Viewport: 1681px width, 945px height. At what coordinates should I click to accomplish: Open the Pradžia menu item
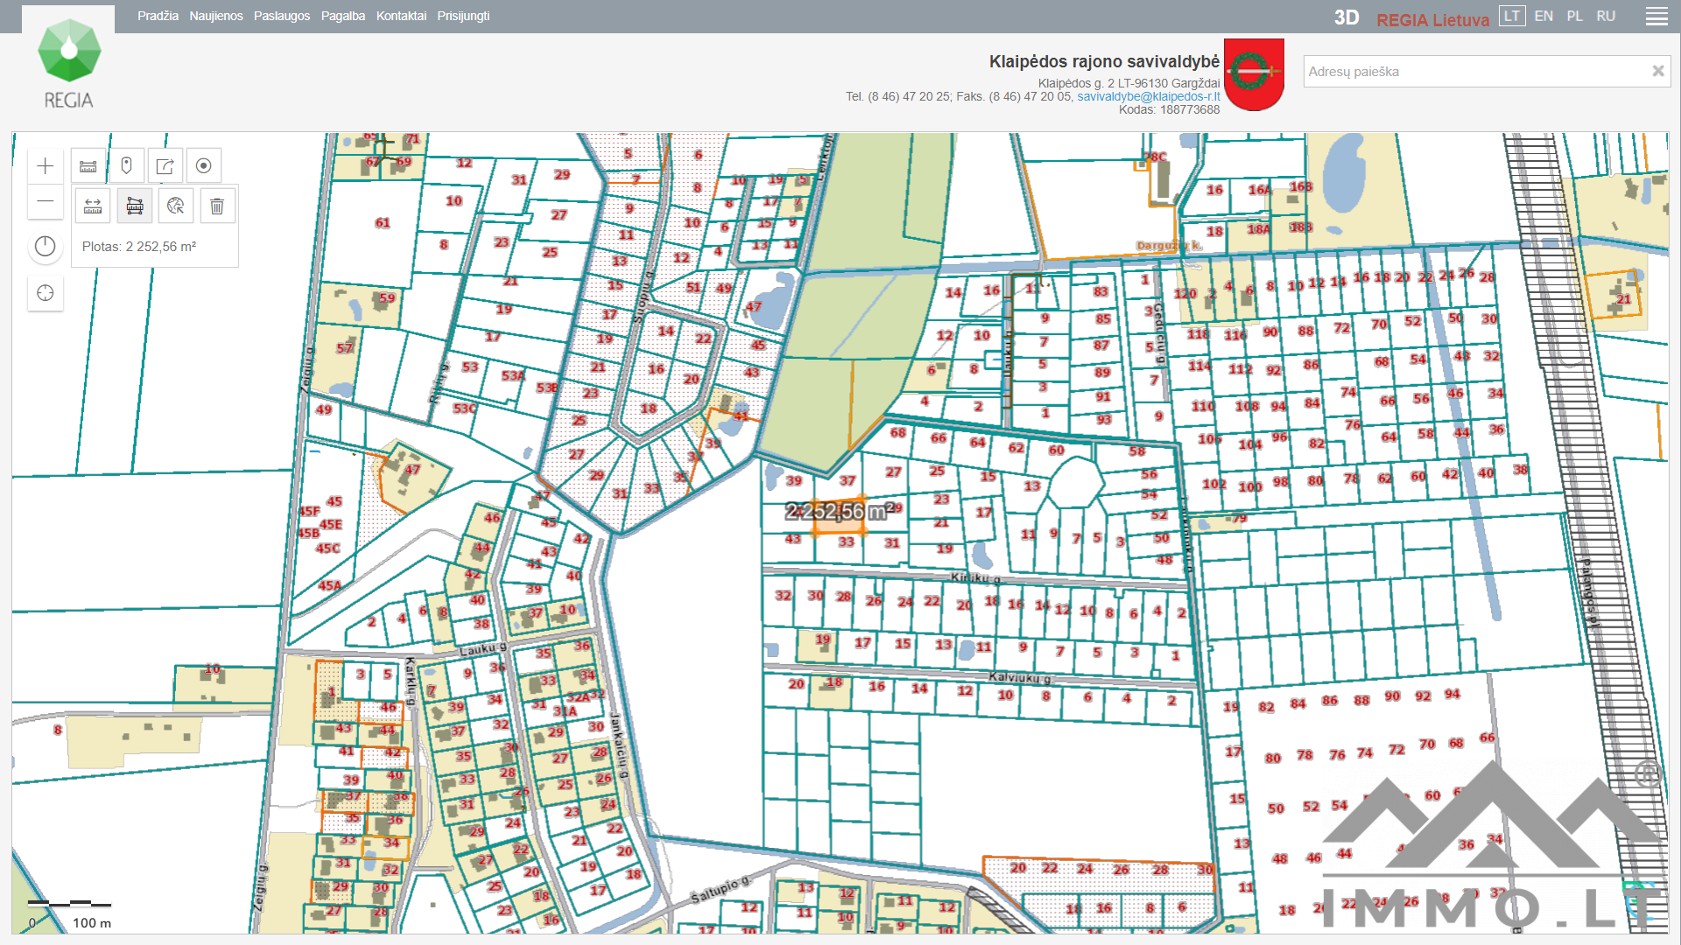[x=158, y=16]
